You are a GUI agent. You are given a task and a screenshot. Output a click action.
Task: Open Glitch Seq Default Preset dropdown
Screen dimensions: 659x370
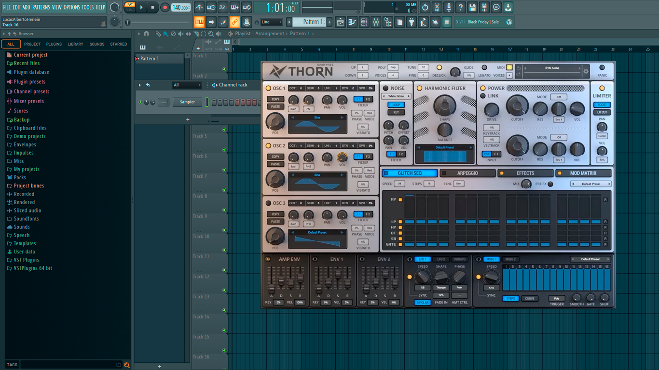pyautogui.click(x=591, y=184)
